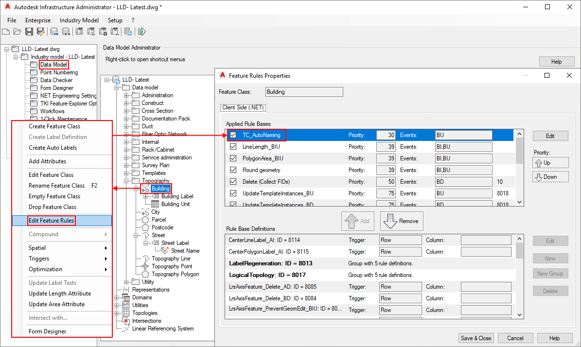Screen dimensions: 581x347
Task: Open the Setup menu
Action: [x=115, y=20]
